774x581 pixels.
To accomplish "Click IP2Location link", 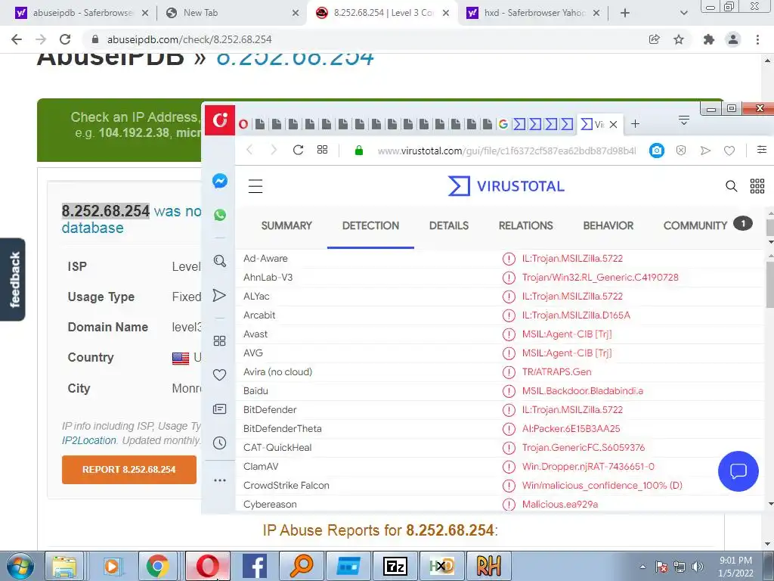I will (x=89, y=440).
